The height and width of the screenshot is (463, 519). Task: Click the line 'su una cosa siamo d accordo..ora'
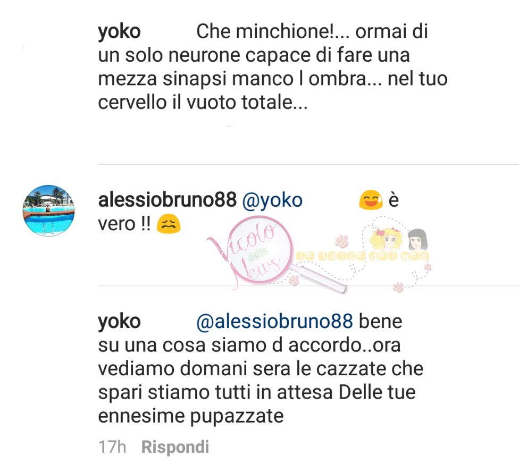[x=249, y=345]
